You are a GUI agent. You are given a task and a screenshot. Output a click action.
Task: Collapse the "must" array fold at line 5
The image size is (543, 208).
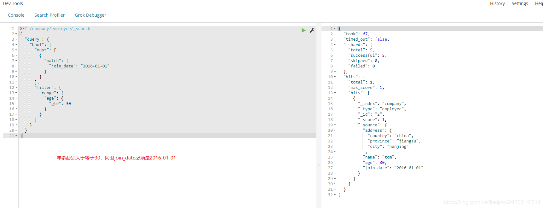(16, 50)
